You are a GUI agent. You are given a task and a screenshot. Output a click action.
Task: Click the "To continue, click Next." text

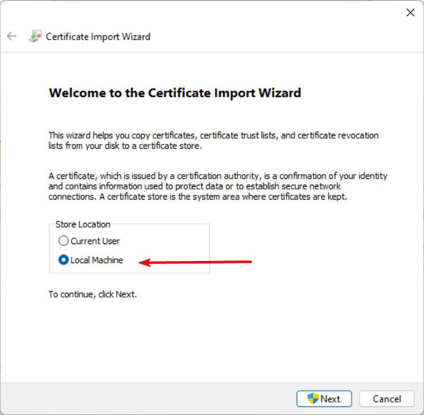pyautogui.click(x=93, y=294)
